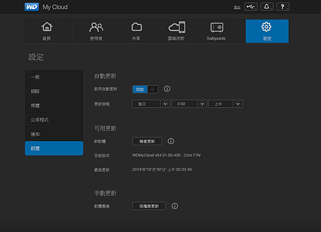
Task: Click the WD logo
Action: (x=32, y=7)
